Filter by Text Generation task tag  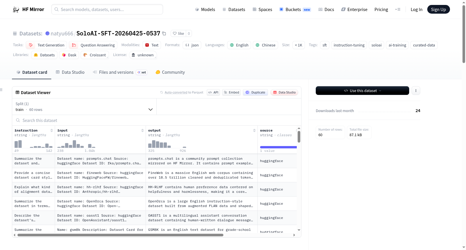pyautogui.click(x=46, y=45)
